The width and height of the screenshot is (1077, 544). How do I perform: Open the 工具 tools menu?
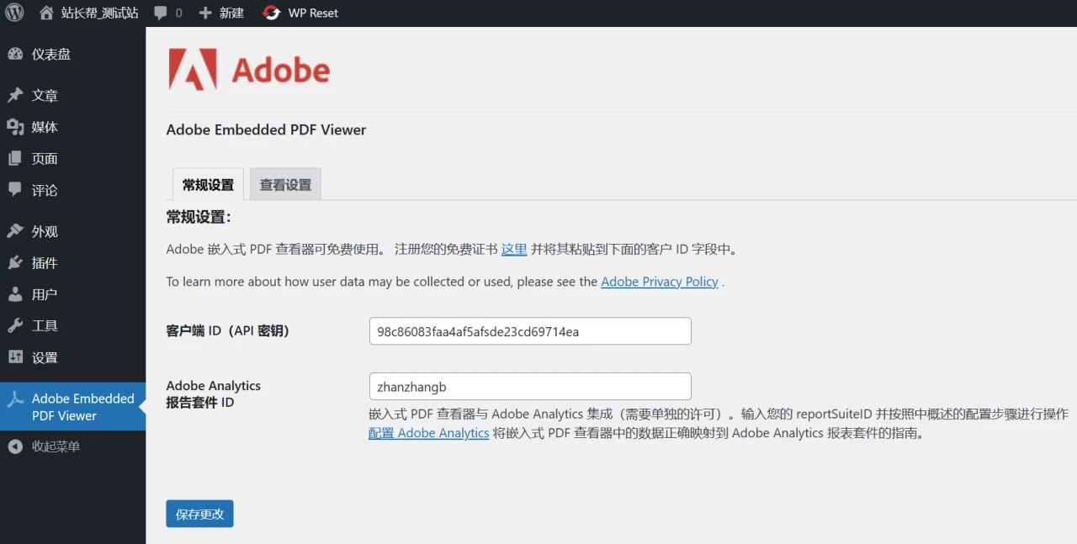(45, 326)
